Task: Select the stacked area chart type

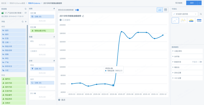Action: [x=191, y=20]
